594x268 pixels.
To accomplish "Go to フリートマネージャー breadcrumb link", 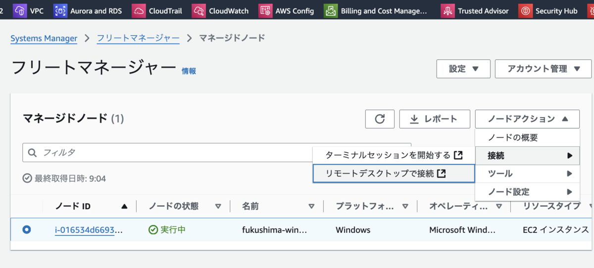I will pos(138,38).
